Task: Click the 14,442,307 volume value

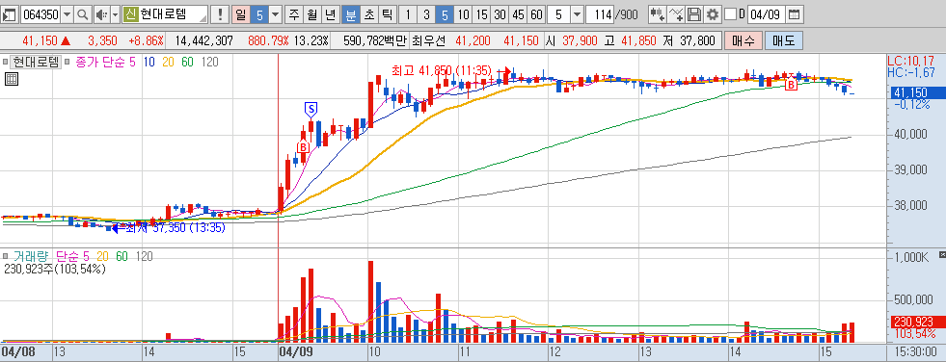Action: [203, 41]
